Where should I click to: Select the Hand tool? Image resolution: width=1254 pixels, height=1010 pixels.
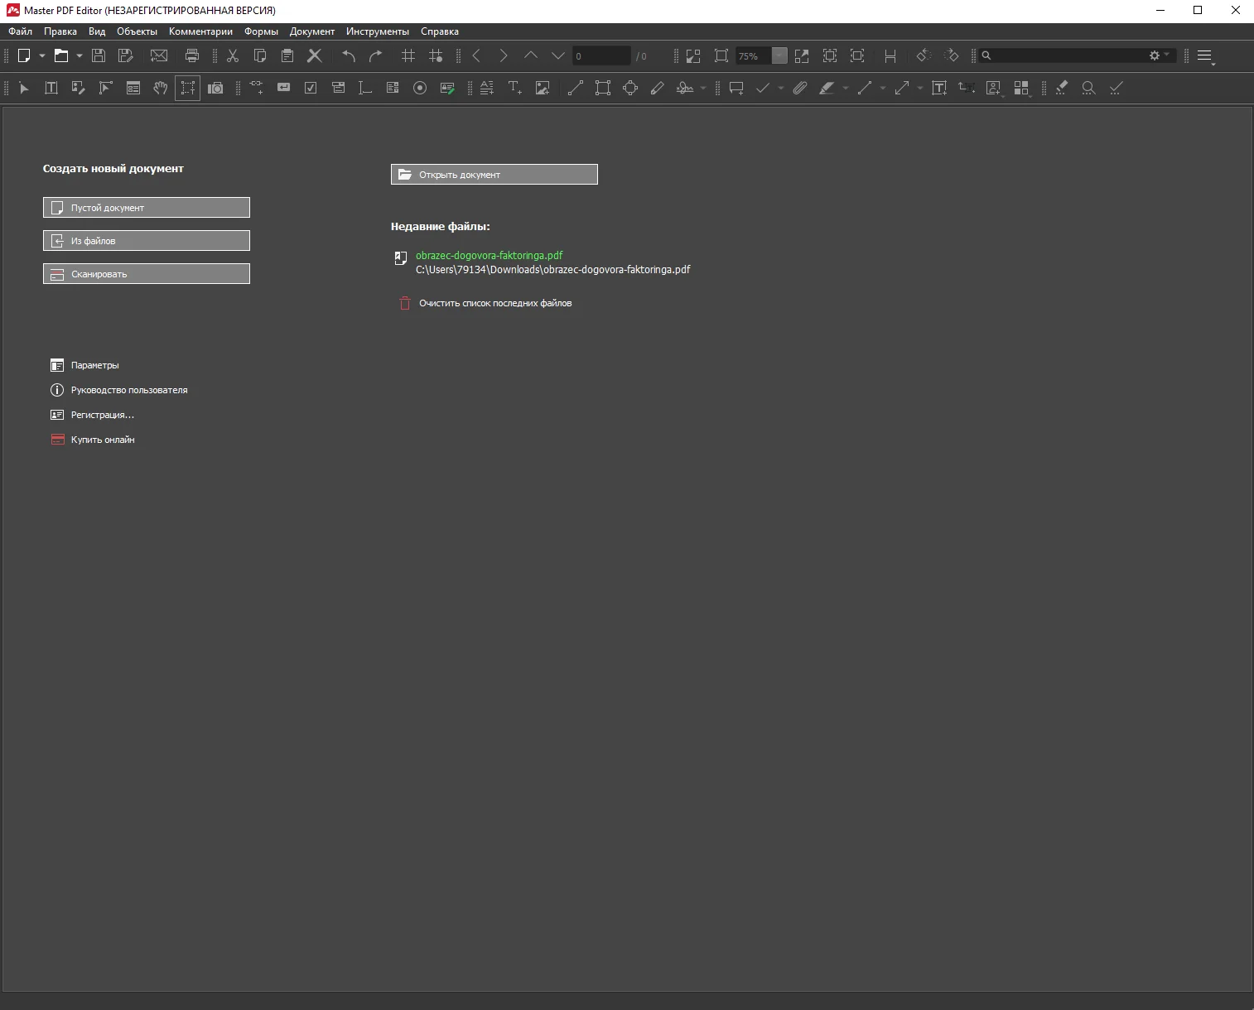click(x=161, y=88)
